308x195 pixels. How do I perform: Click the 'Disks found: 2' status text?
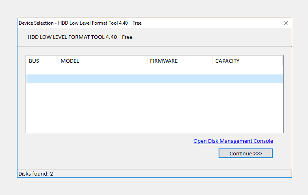[35, 174]
